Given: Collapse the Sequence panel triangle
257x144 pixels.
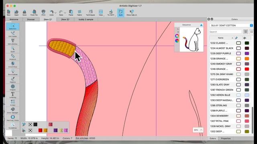Looking at the screenshot, I should coord(201,25).
